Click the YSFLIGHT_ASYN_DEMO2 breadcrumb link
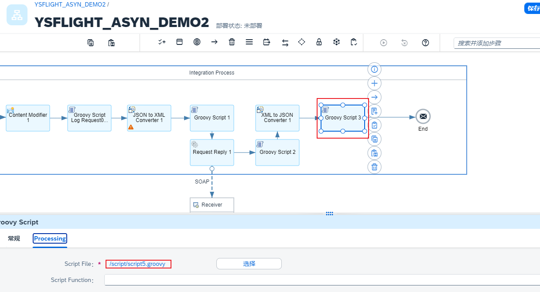Screen dimensions: 540x292 (69, 4)
